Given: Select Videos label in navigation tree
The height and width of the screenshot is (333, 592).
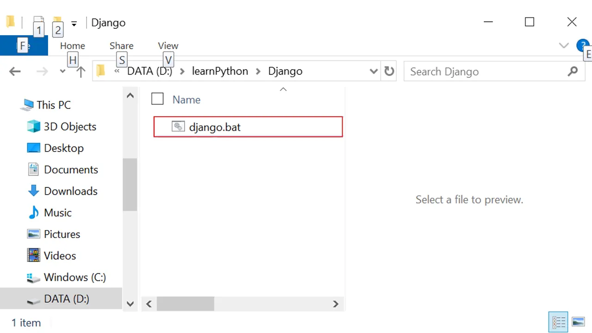Looking at the screenshot, I should click(x=60, y=256).
